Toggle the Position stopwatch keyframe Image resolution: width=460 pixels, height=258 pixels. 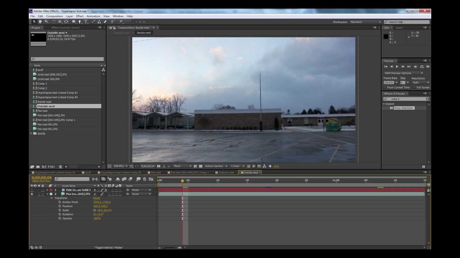pyautogui.click(x=60, y=206)
